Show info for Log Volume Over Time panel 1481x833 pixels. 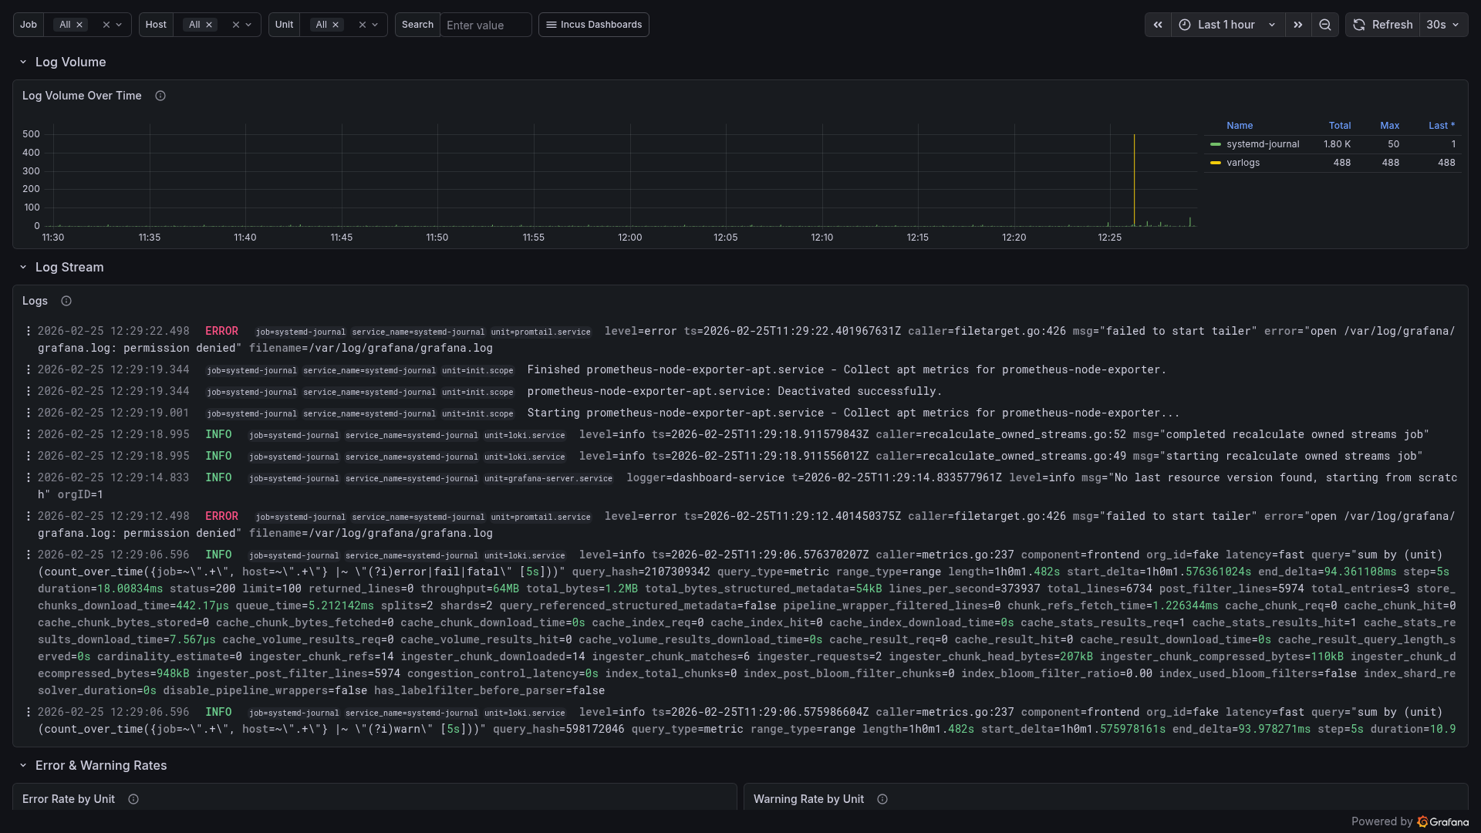pos(160,96)
